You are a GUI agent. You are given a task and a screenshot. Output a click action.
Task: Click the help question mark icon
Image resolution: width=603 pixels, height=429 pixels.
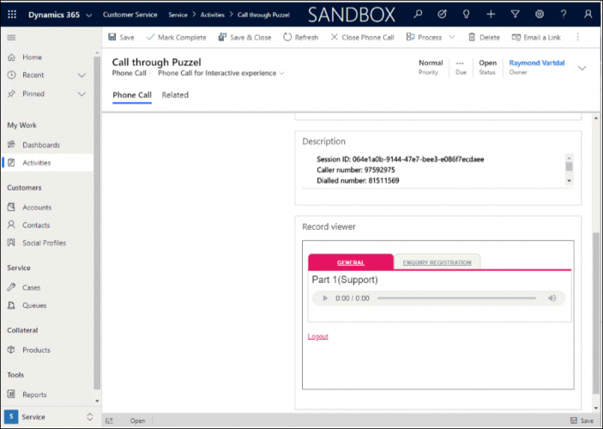pos(564,15)
